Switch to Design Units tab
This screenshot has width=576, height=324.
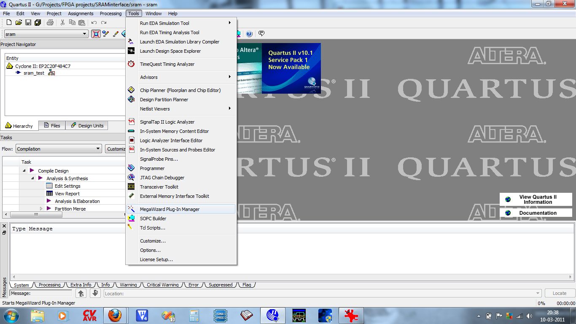[x=87, y=125]
